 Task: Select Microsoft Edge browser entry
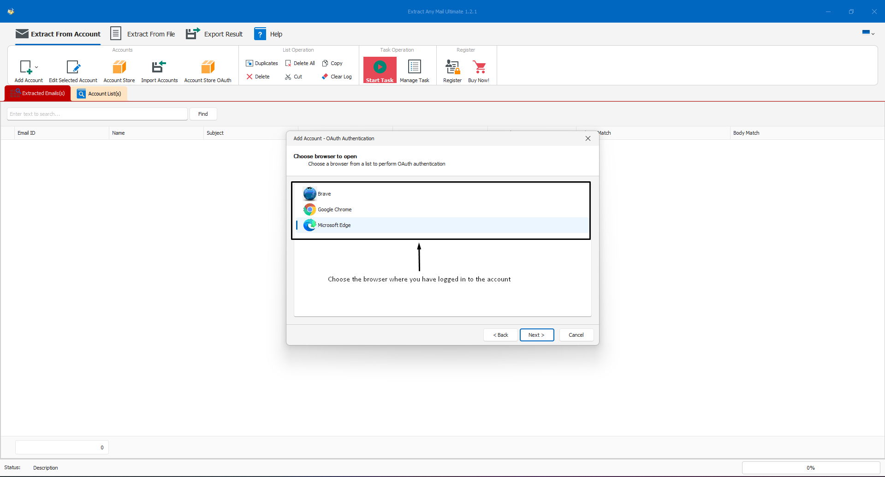click(x=334, y=225)
